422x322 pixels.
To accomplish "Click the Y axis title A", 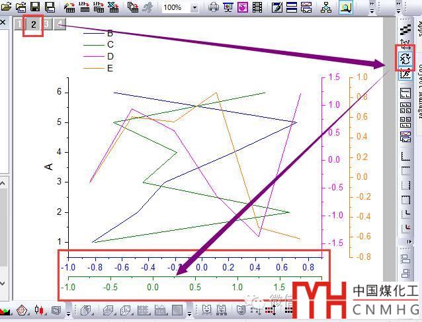I will pos(49,167).
